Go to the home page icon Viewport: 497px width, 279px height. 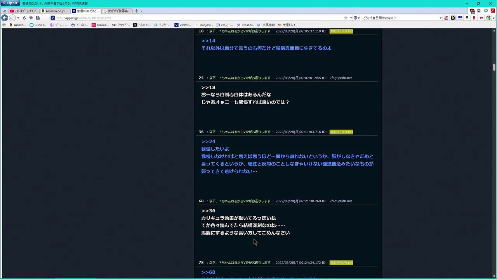31,18
